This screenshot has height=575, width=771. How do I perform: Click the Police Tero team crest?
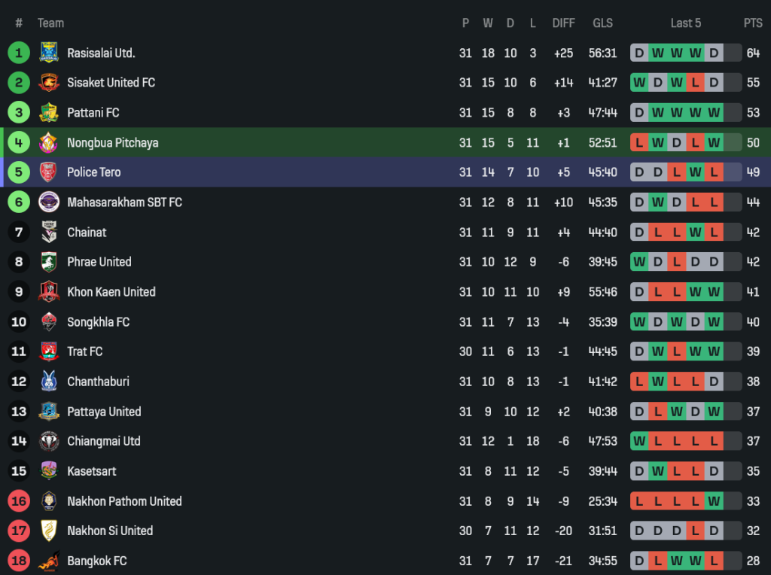[49, 172]
